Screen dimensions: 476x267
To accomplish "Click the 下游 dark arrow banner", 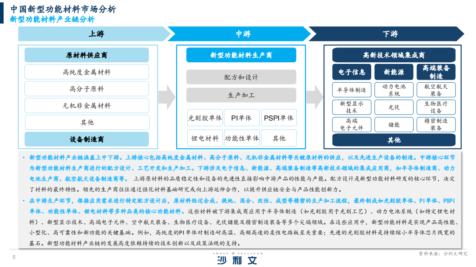I will coord(390,34).
